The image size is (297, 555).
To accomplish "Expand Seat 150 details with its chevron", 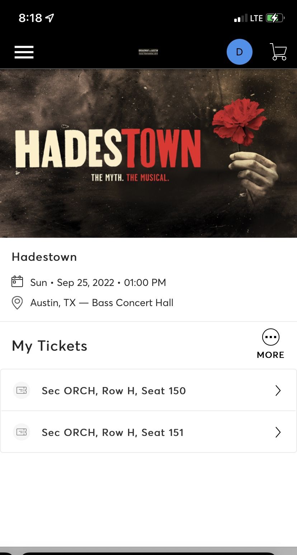I will pos(278,390).
